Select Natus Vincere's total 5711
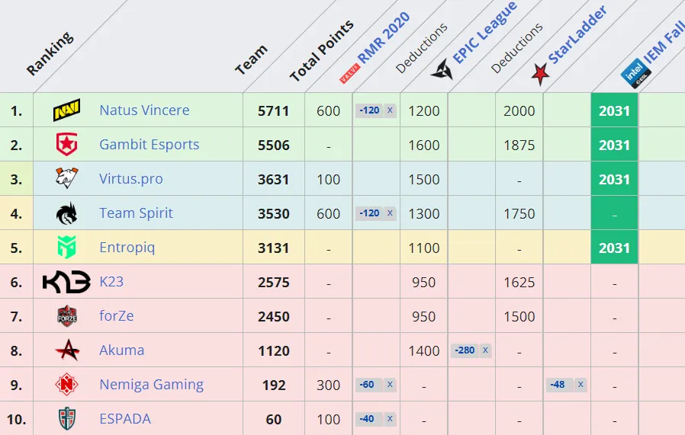Image resolution: width=685 pixels, height=435 pixels. [274, 110]
